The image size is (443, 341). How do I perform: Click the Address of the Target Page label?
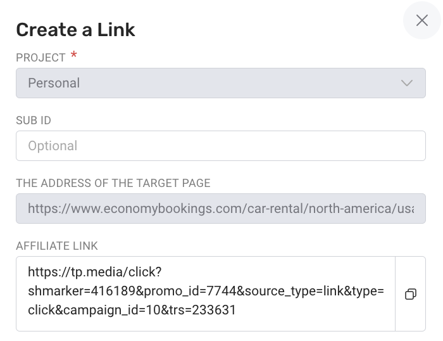[113, 183]
